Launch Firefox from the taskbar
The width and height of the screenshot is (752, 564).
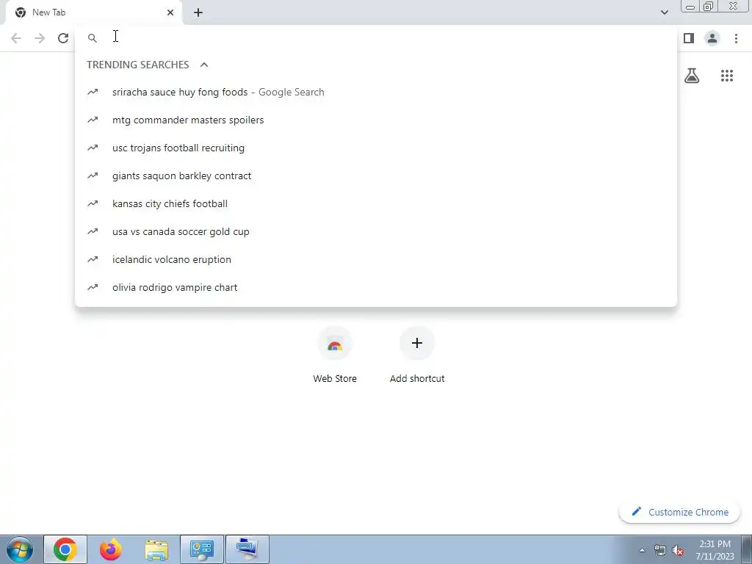click(111, 549)
